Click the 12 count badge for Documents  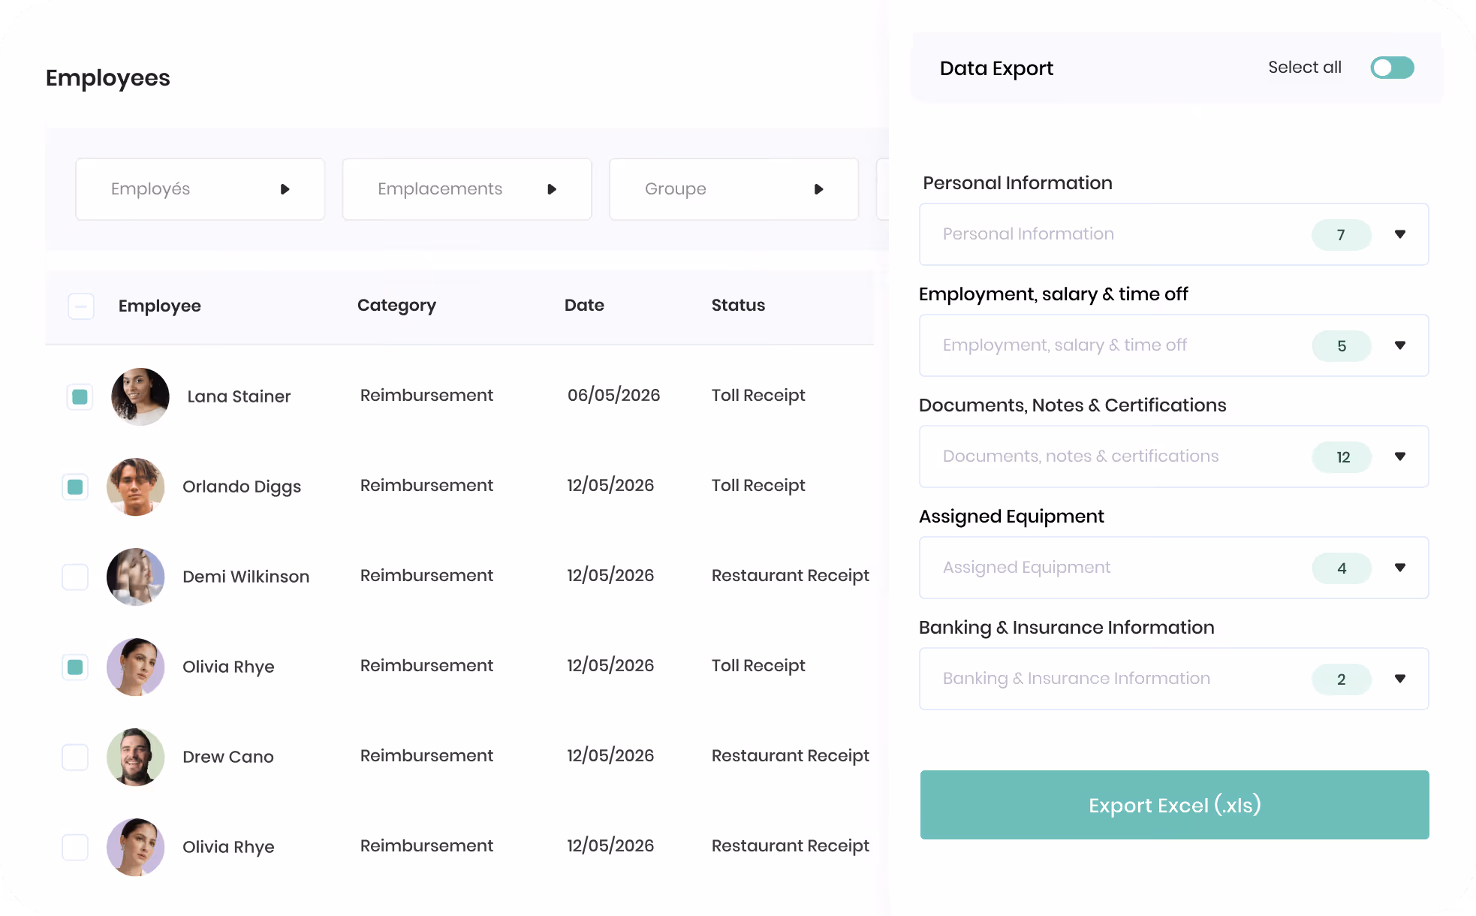click(1342, 456)
